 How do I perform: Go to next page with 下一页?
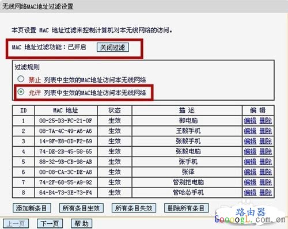(x=50, y=224)
